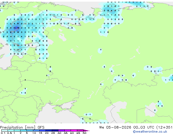The height and width of the screenshot is (134, 173).
Task: Choose the 40–45 mm magenta swatch
Action: click(74, 130)
